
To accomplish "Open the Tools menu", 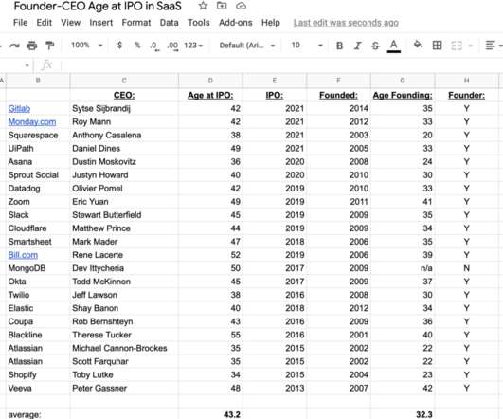I will pyautogui.click(x=199, y=23).
